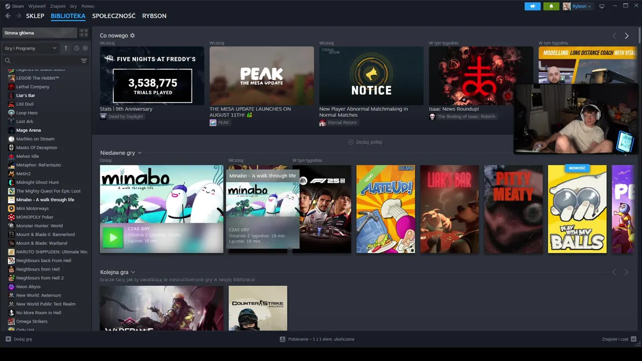Click the Lost Ark game icon
The width and height of the screenshot is (642, 361).
click(12, 121)
